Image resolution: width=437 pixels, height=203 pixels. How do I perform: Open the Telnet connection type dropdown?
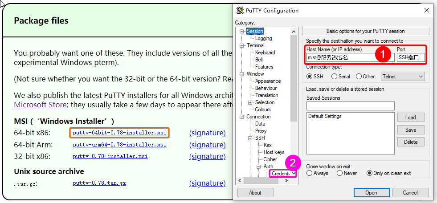[403, 77]
